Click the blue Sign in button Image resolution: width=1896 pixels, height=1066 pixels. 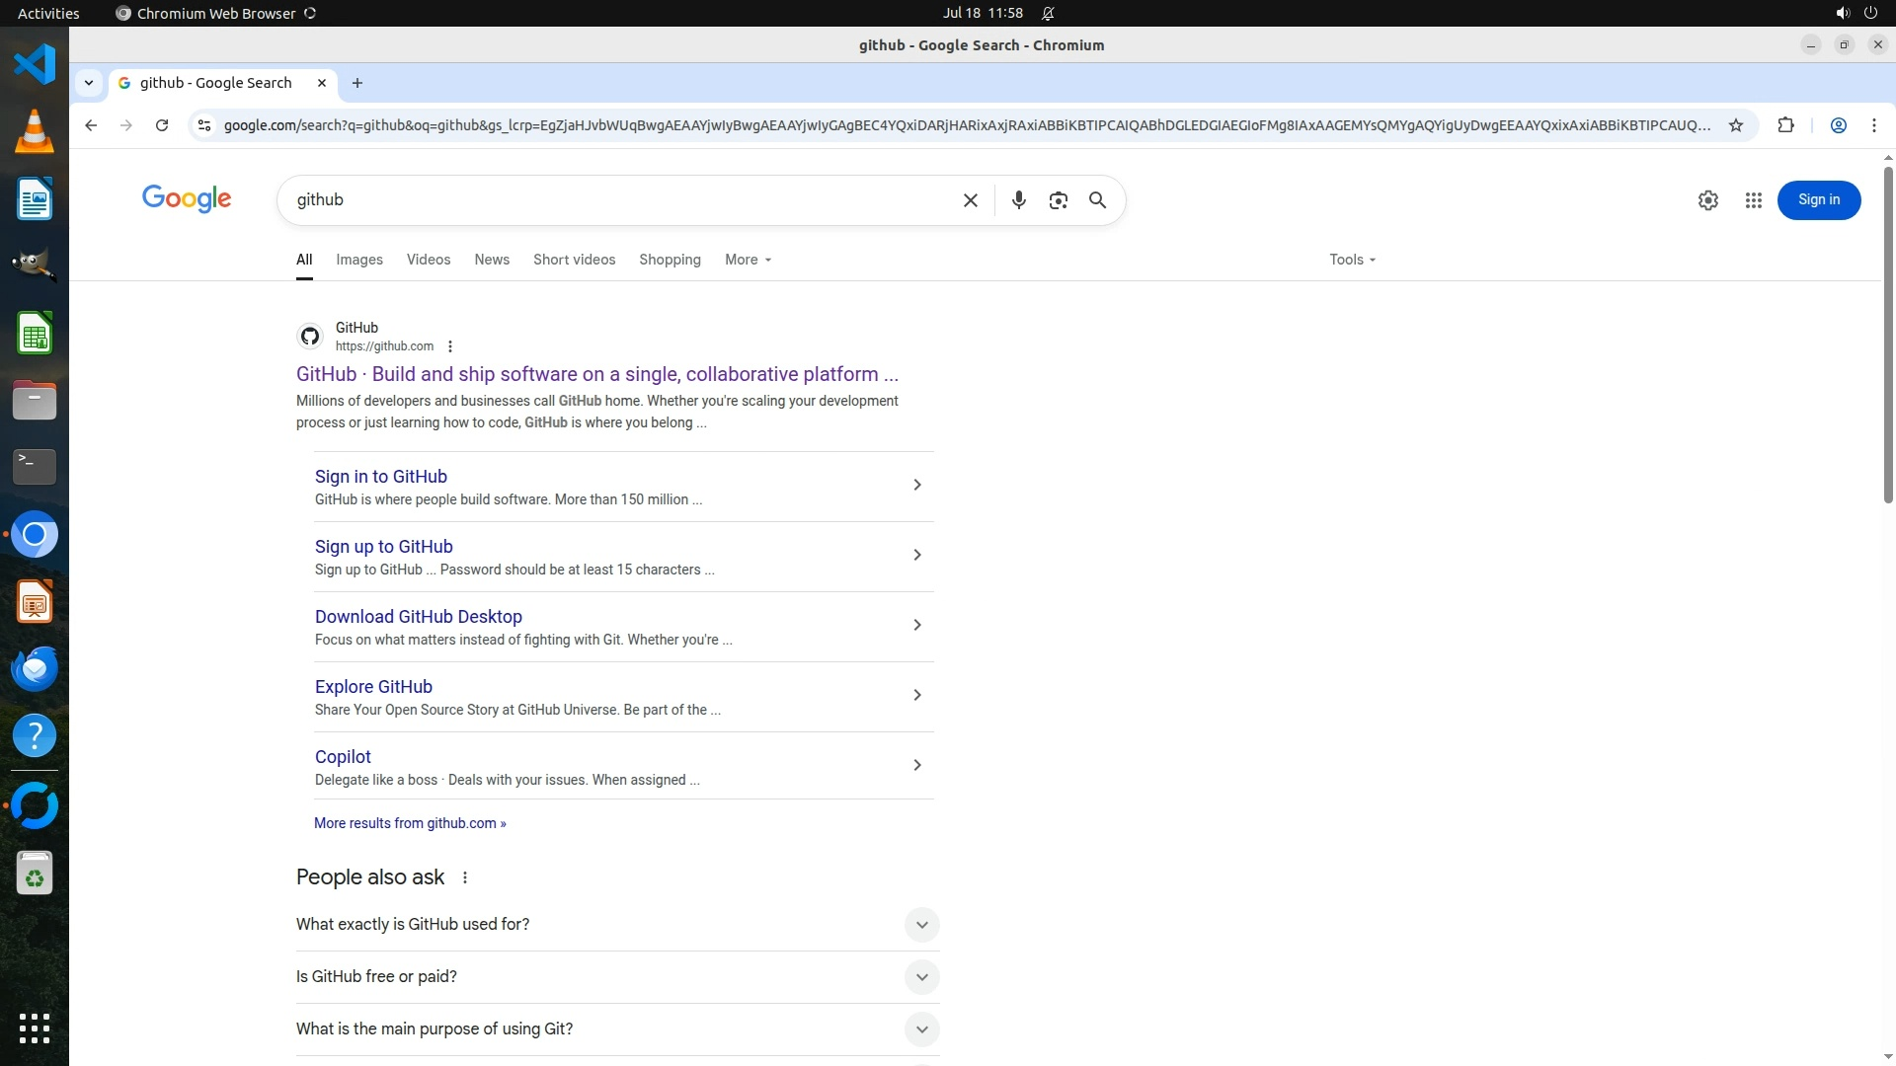click(x=1818, y=200)
